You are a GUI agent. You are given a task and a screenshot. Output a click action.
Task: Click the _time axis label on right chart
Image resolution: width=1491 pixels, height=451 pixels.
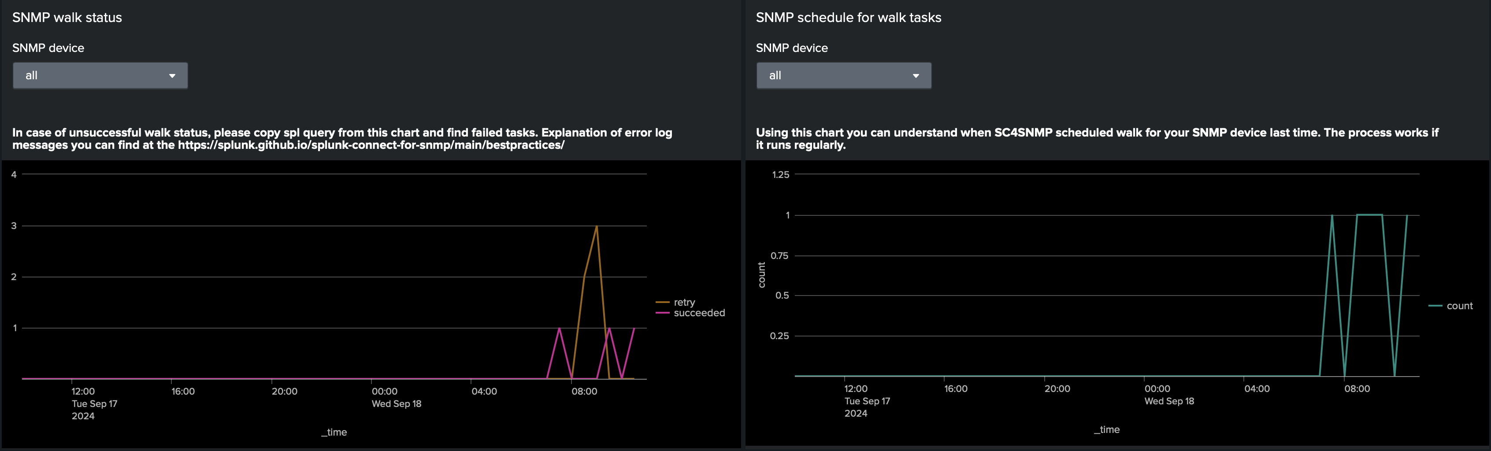tap(1107, 429)
